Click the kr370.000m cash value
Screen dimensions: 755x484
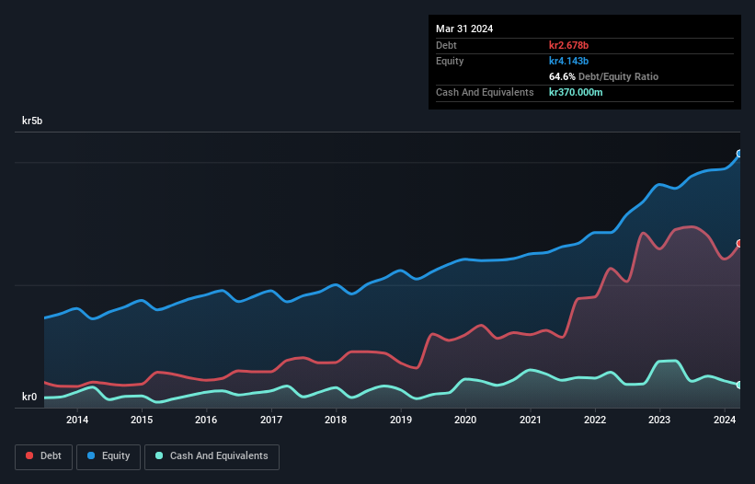coord(576,92)
